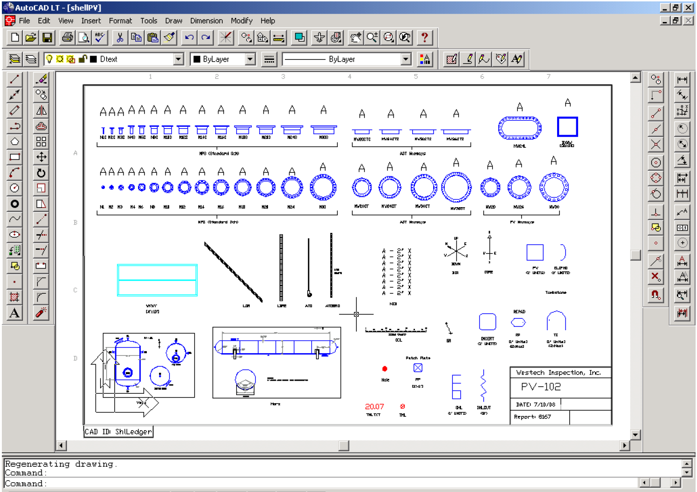
Task: Open the Hatch tool
Action: click(x=14, y=297)
